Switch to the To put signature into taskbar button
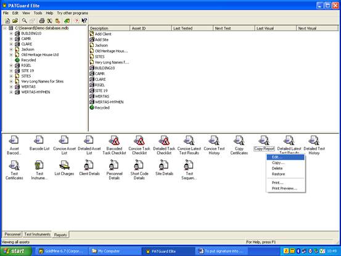This screenshot has height=256, width=341. pyautogui.click(x=221, y=251)
